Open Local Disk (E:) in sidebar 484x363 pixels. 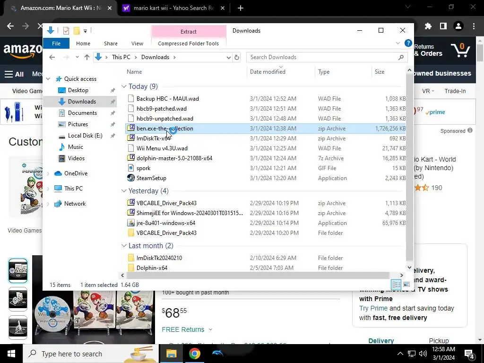pos(85,136)
